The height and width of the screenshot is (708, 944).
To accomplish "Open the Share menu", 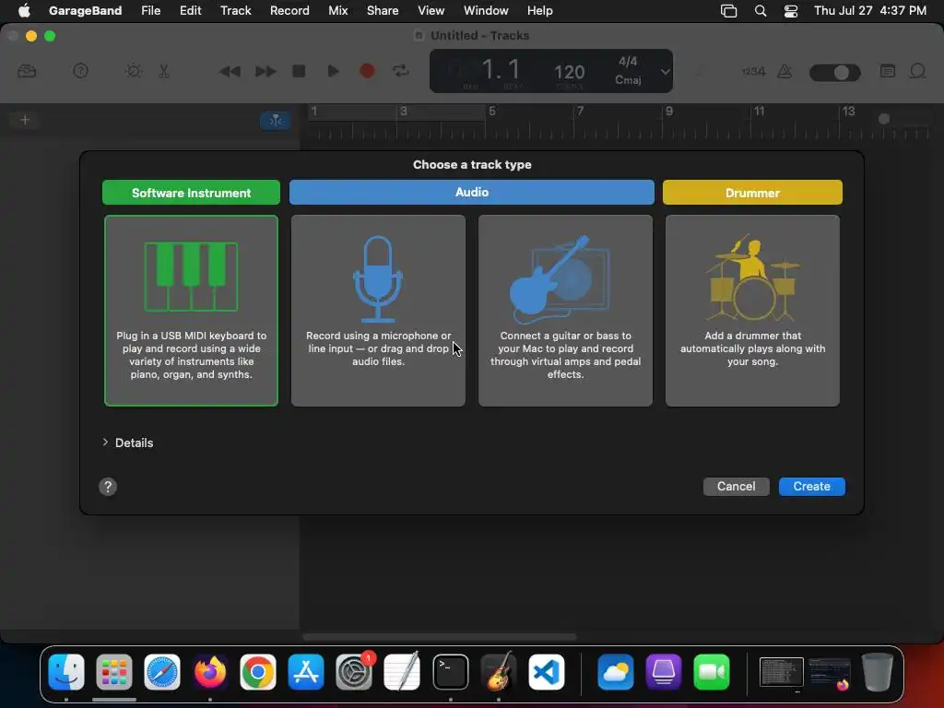I will coord(383,10).
